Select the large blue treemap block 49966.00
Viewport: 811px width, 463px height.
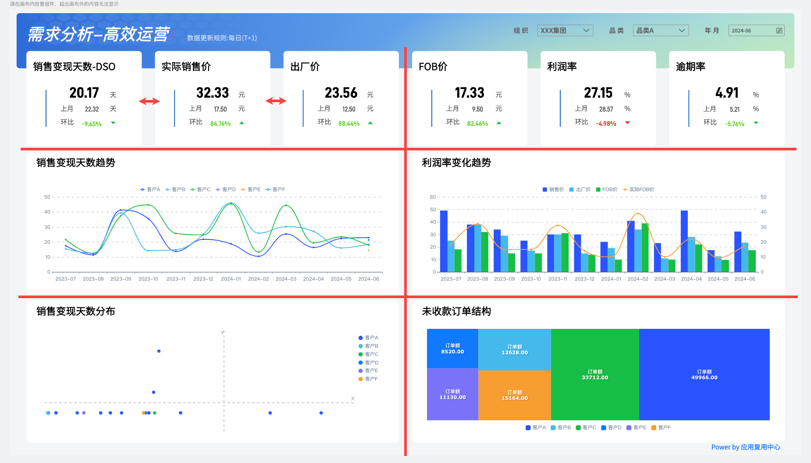pyautogui.click(x=704, y=374)
